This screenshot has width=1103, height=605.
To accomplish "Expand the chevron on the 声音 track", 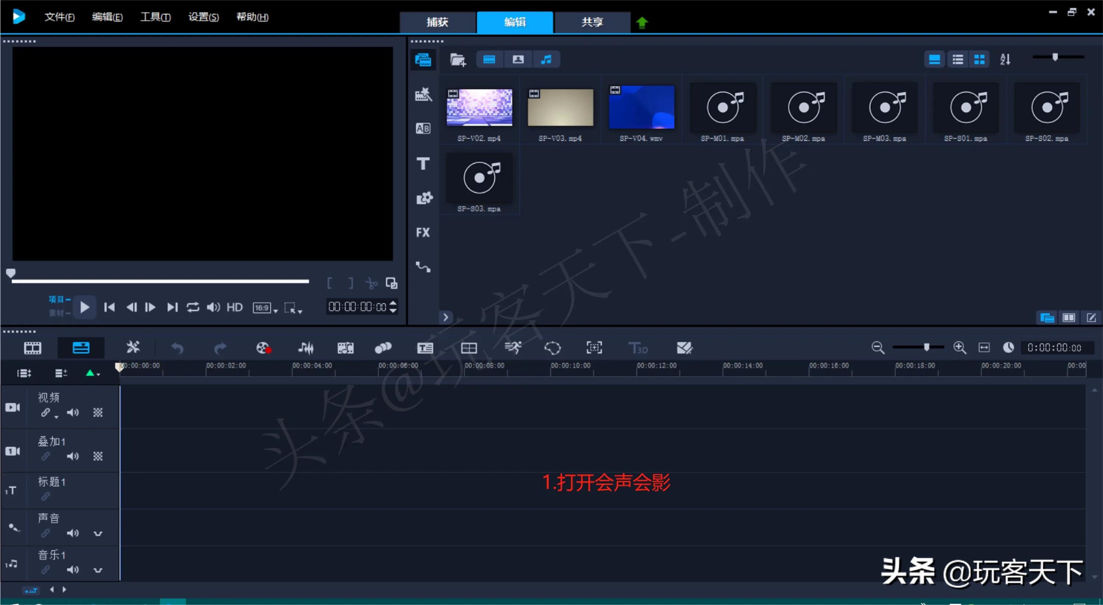I will pyautogui.click(x=98, y=533).
